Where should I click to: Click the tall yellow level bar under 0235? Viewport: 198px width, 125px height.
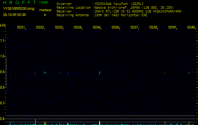(100, 123)
